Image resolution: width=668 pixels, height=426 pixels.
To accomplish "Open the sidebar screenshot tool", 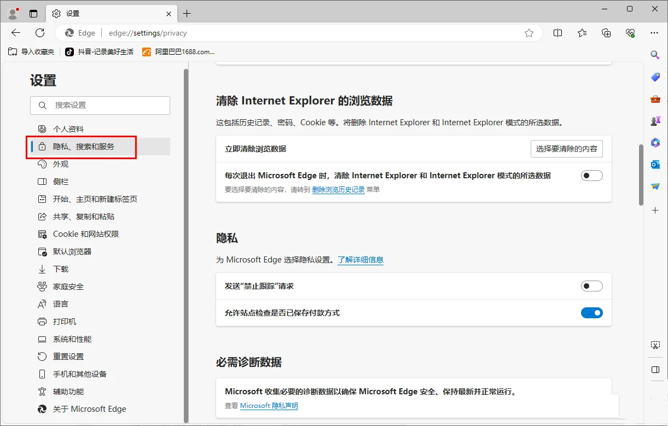I will pos(655,345).
